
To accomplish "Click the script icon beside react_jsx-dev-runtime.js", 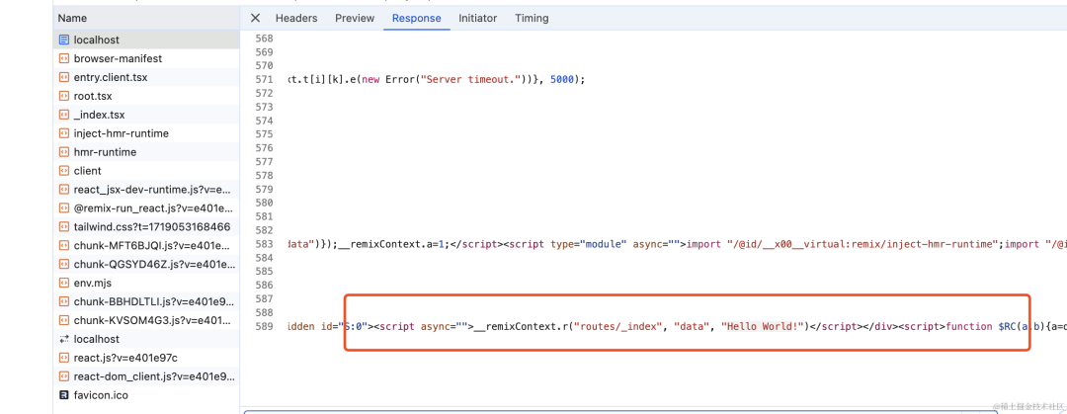I will [x=64, y=190].
